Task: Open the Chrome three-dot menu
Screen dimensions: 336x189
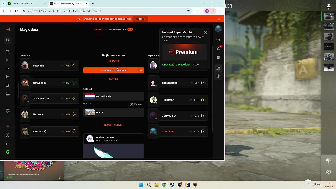Action: pyautogui.click(x=220, y=11)
